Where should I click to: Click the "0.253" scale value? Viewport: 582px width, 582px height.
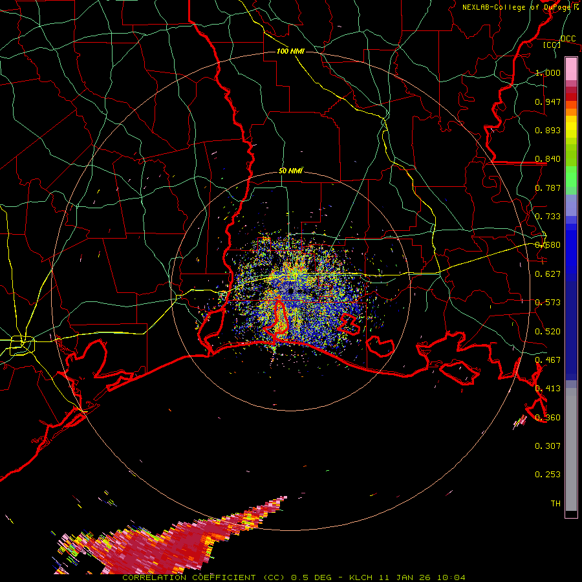(548, 475)
